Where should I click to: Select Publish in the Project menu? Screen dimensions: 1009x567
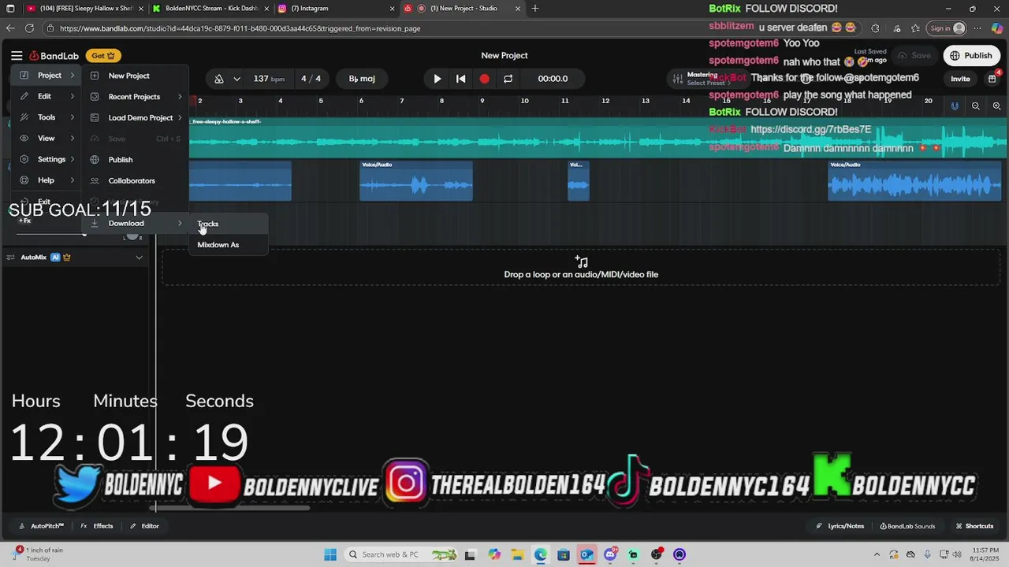tap(135, 160)
